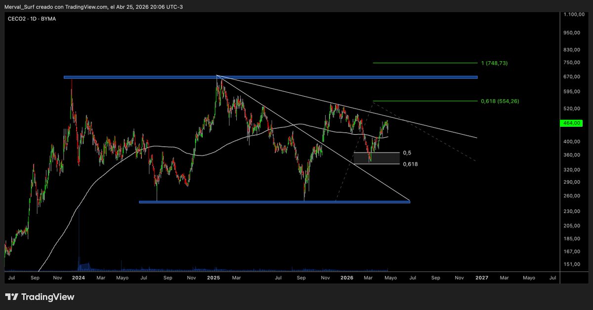The height and width of the screenshot is (310, 593).
Task: Click the white 0,618 retracement label beside gray box
Action: (x=410, y=164)
